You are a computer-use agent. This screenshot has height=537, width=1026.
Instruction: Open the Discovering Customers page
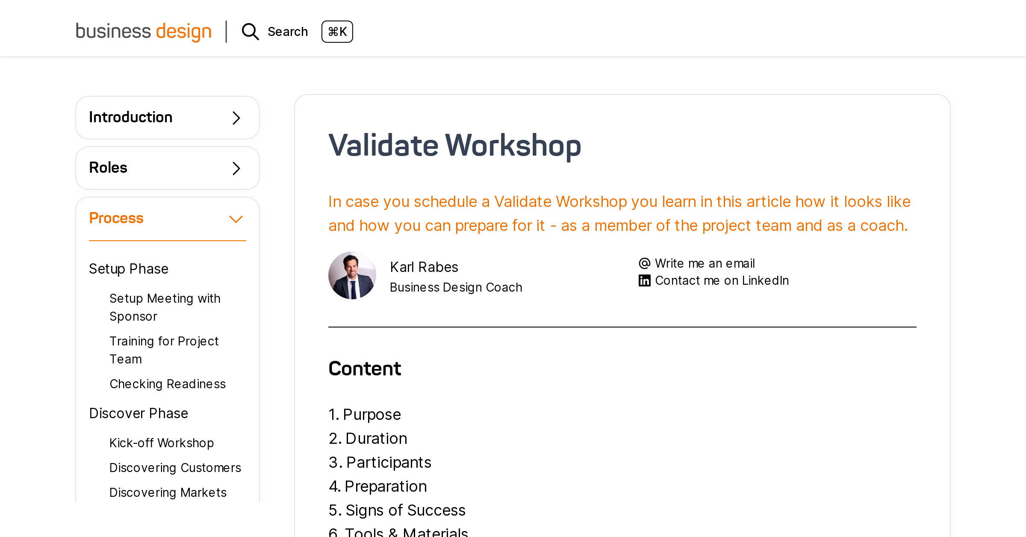175,468
